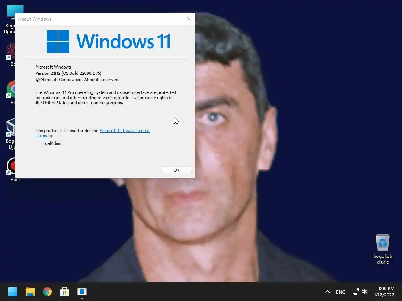Show hidden icons in the system tray
This screenshot has width=402, height=301.
(x=327, y=292)
